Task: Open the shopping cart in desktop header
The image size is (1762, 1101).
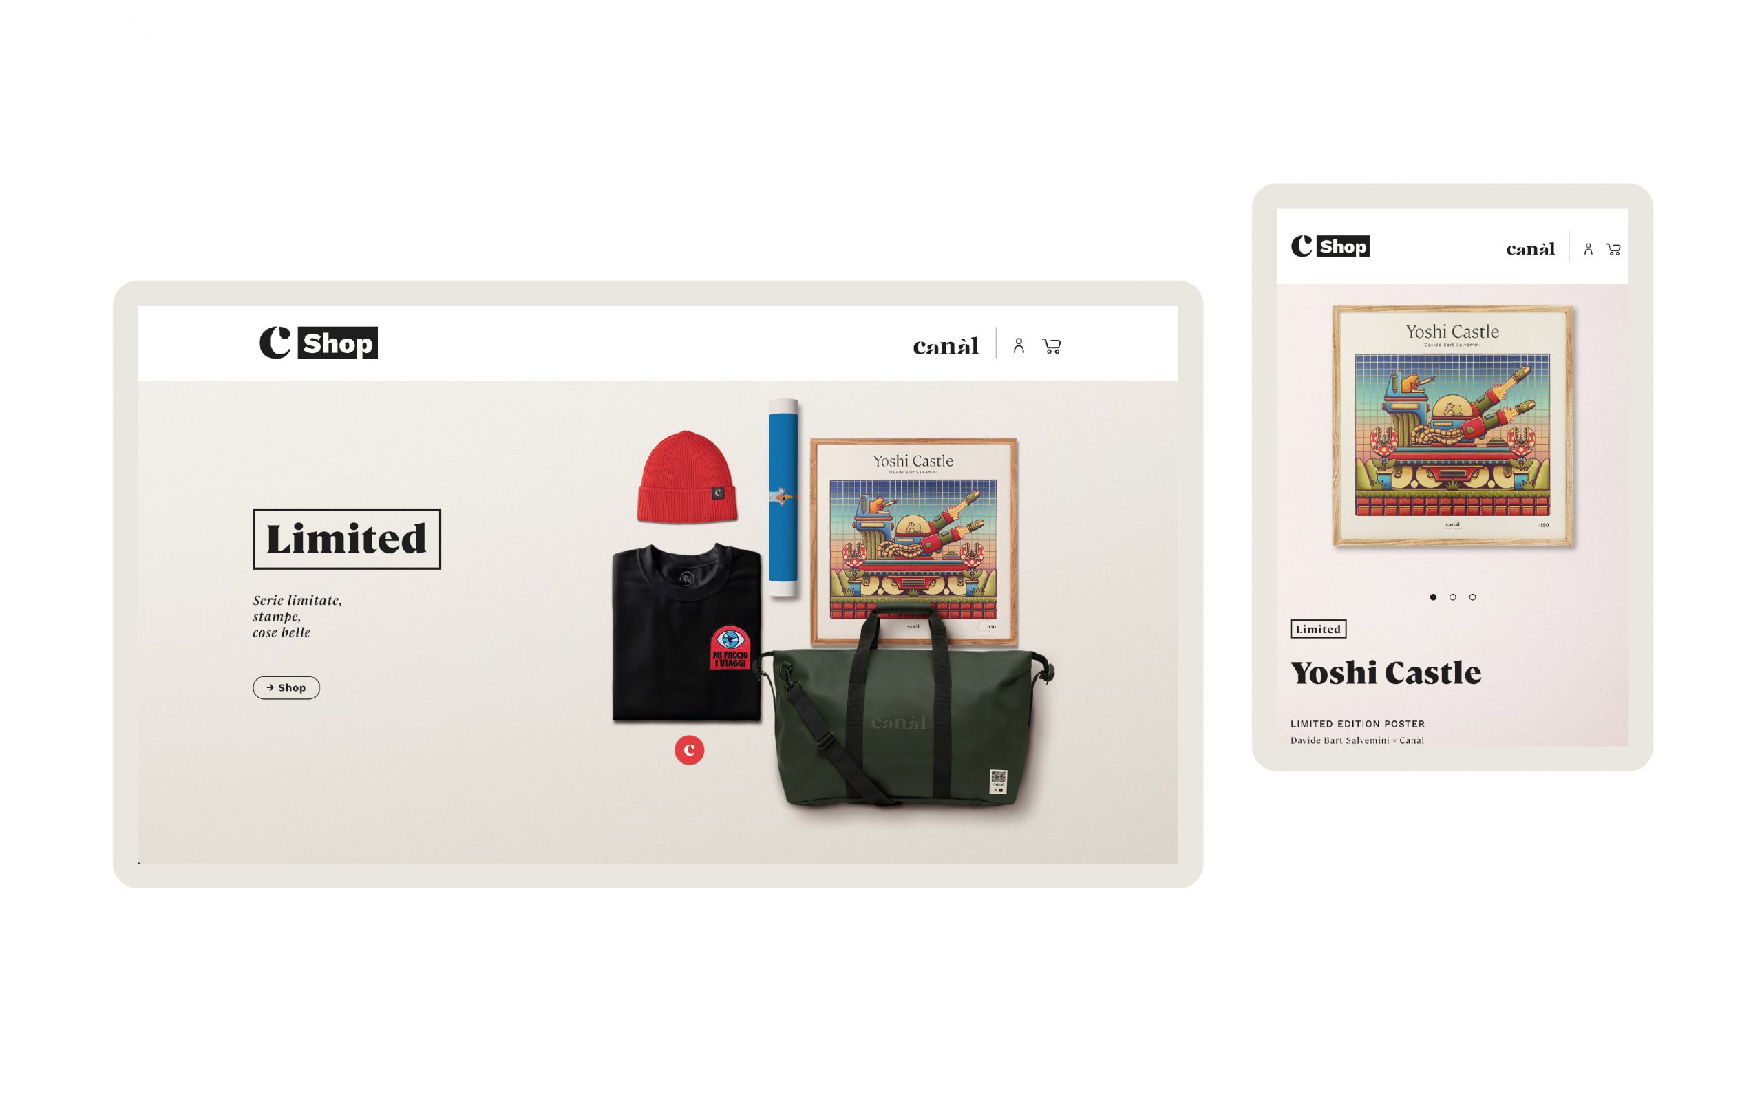Action: pos(1052,346)
